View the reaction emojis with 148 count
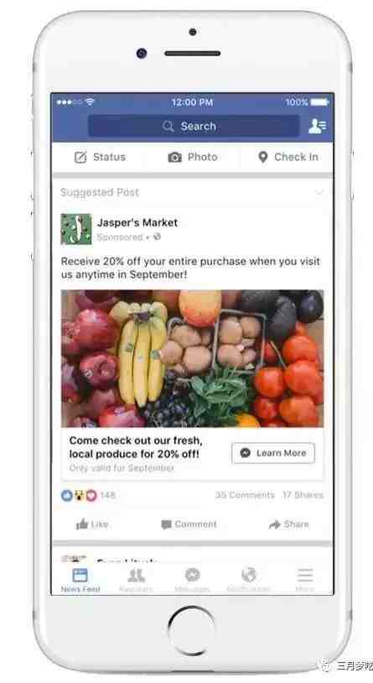Screen dimensions: 373x683 point(88,495)
